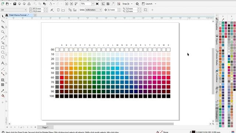Select the Pick tool in toolbox
236x133 pixels.
click(x=3, y=16)
